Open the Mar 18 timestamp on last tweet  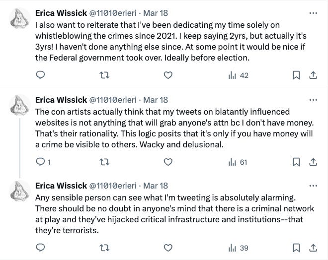click(156, 186)
